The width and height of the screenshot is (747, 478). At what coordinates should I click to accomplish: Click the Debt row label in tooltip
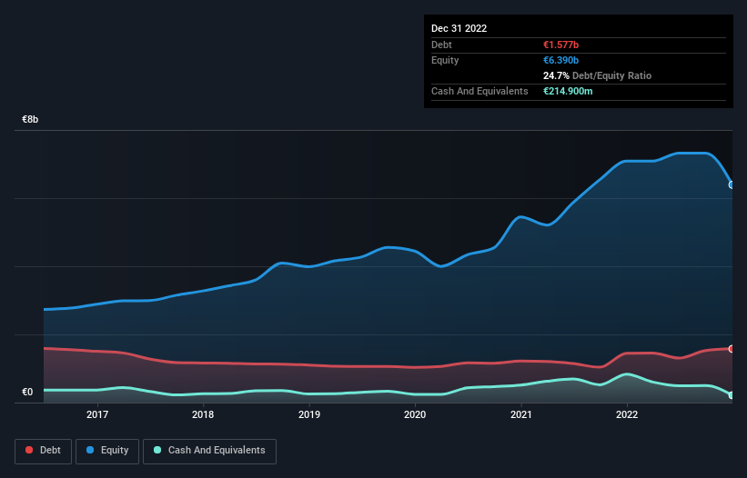[x=441, y=45]
